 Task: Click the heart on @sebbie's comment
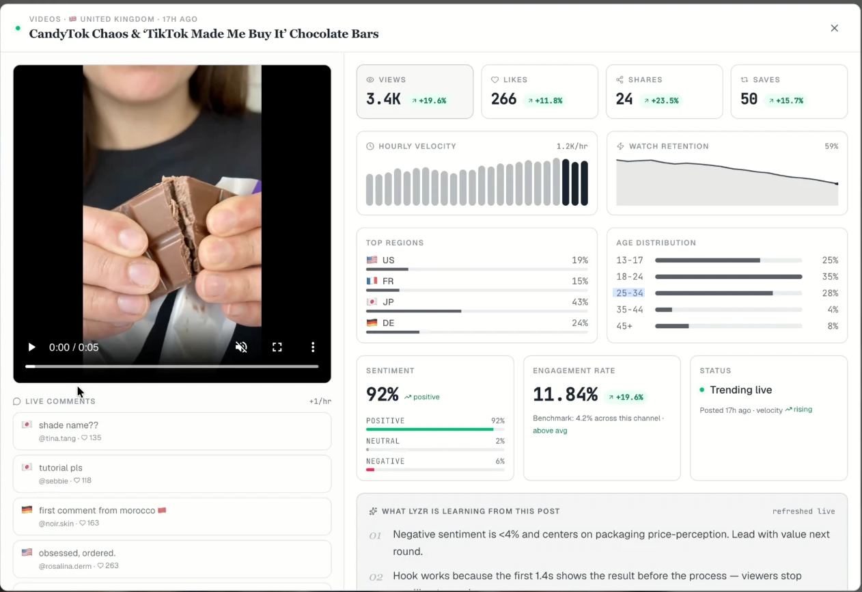77,481
